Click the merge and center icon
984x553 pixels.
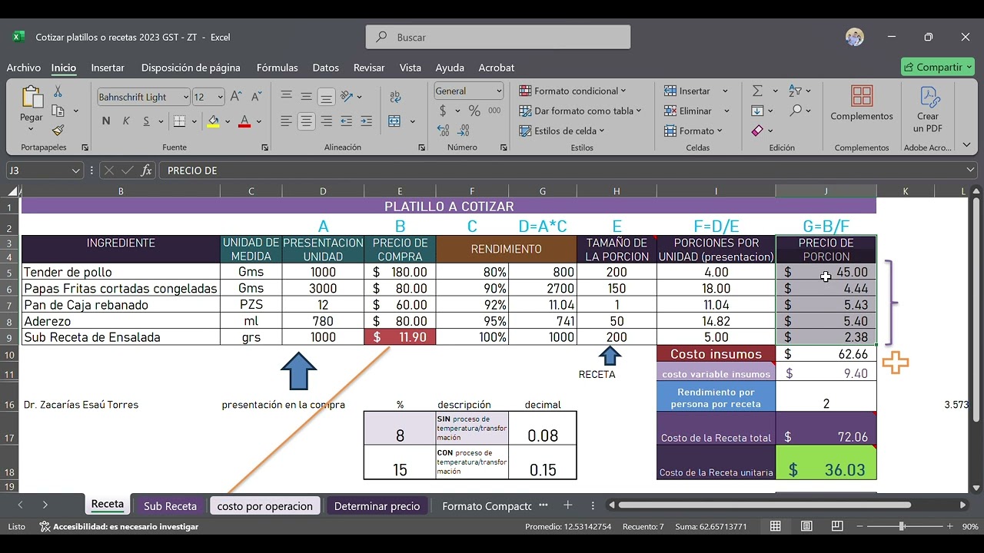pyautogui.click(x=394, y=121)
